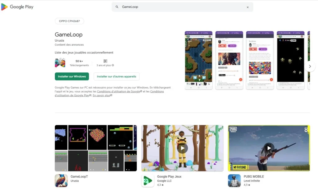Open the PUBG MOBILE title
The height and width of the screenshot is (194, 318).
click(x=254, y=177)
